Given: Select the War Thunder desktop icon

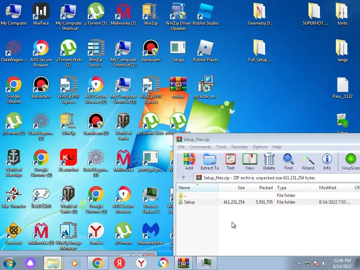Looking at the screenshot, I should point(14,197).
